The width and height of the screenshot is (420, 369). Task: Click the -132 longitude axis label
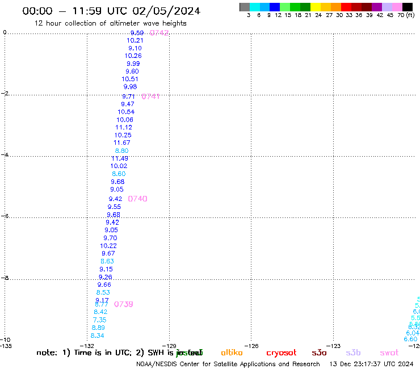tap(87, 346)
